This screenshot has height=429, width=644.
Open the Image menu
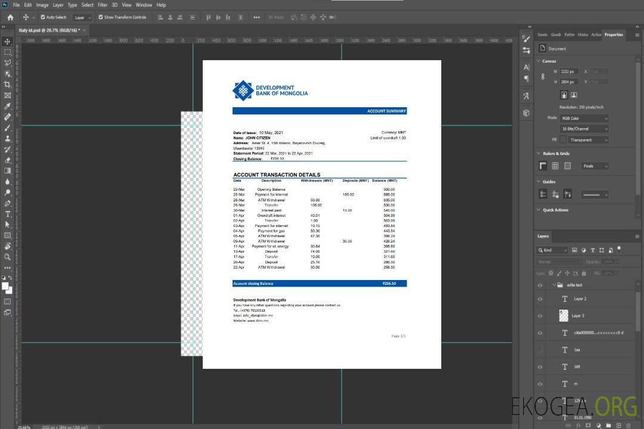coord(42,5)
